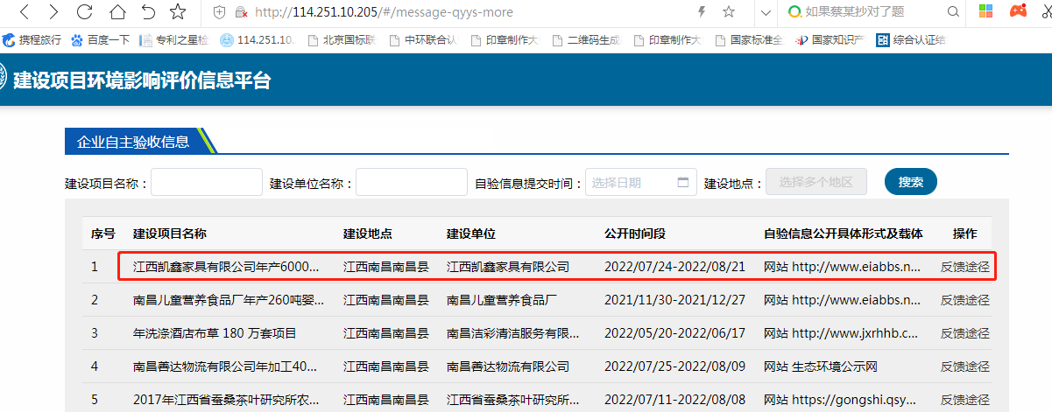Click 反馈途径 in the 南昌儿童营养食品厂 row
The image size is (1052, 412).
pos(965,300)
